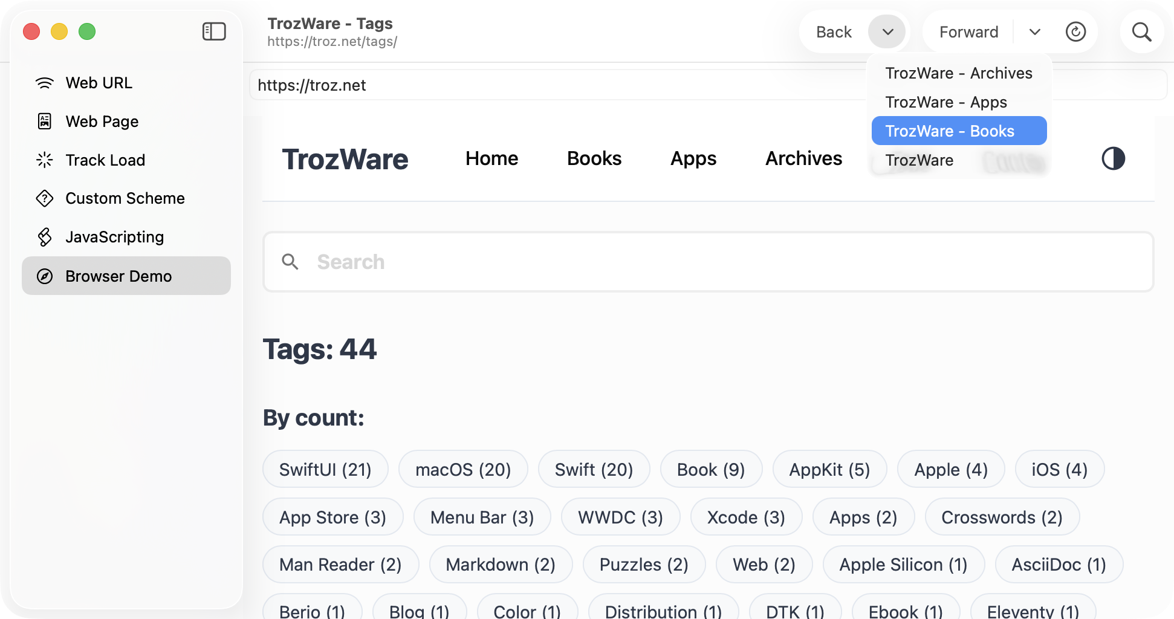The image size is (1174, 619).
Task: Toggle dark mode on the webpage
Action: pyautogui.click(x=1113, y=158)
